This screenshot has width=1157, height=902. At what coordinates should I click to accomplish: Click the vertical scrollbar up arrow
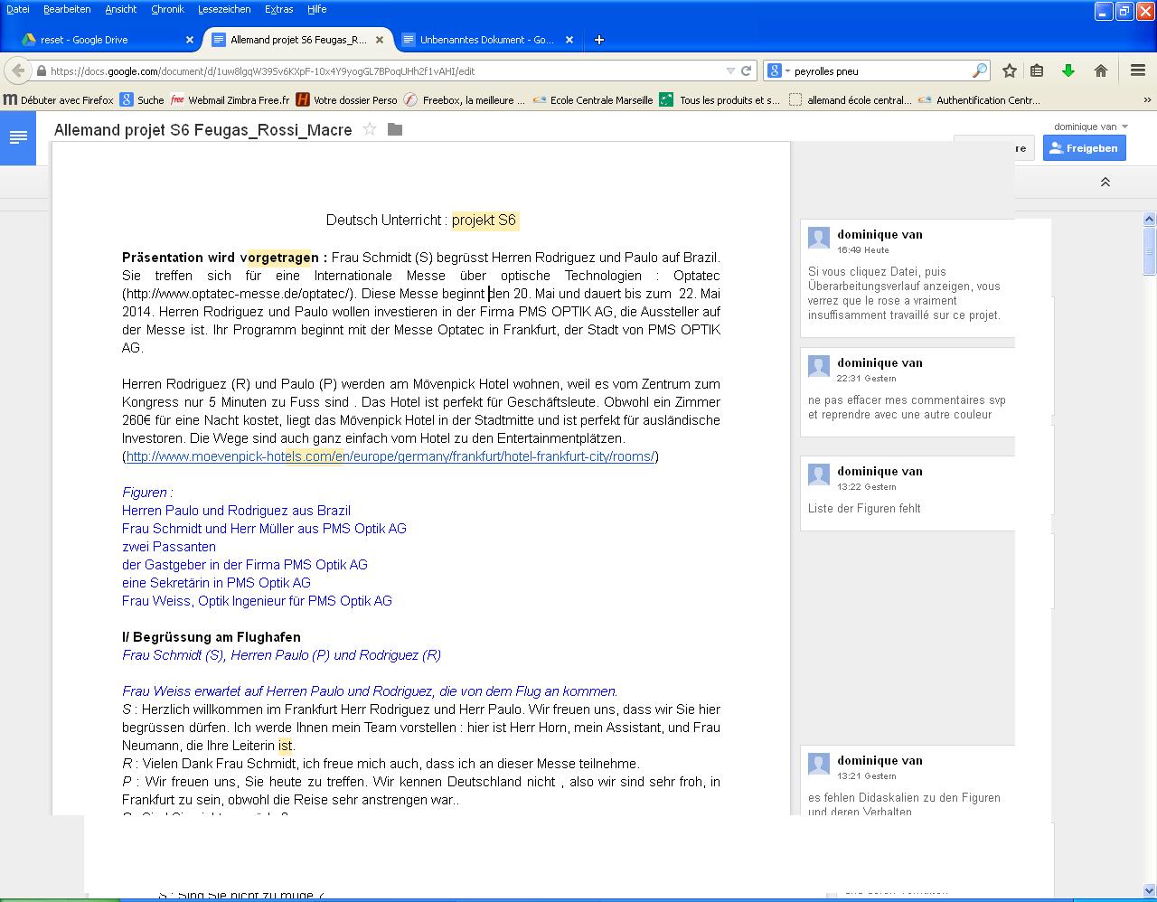point(1149,219)
